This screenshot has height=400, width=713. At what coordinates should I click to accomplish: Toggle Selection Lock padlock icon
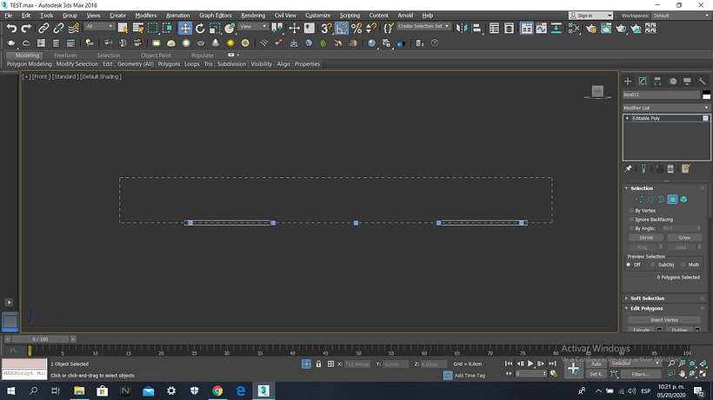click(318, 364)
